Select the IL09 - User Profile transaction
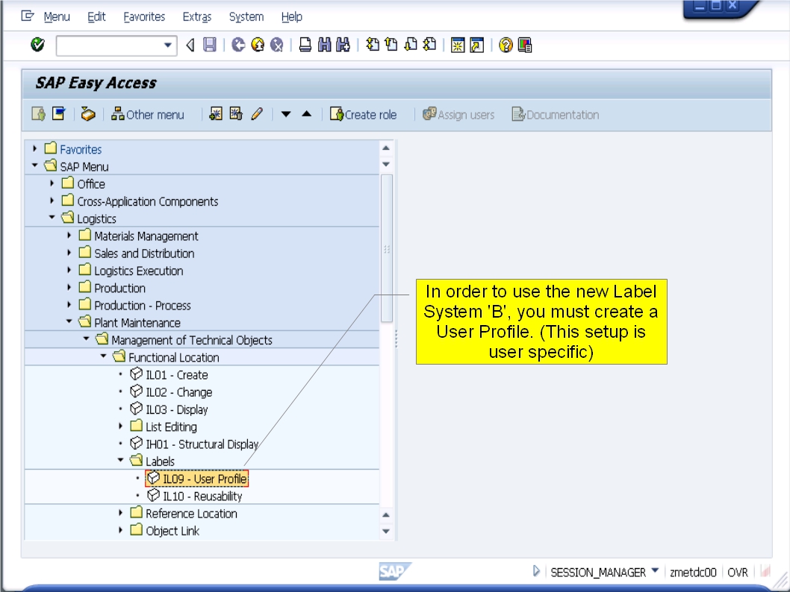 click(x=196, y=478)
